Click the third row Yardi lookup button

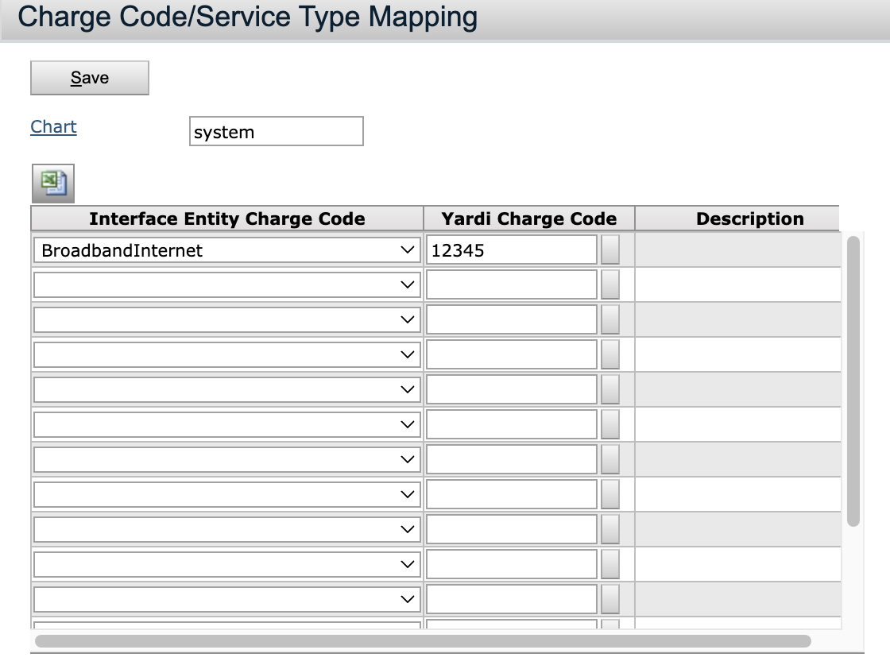[x=609, y=319]
